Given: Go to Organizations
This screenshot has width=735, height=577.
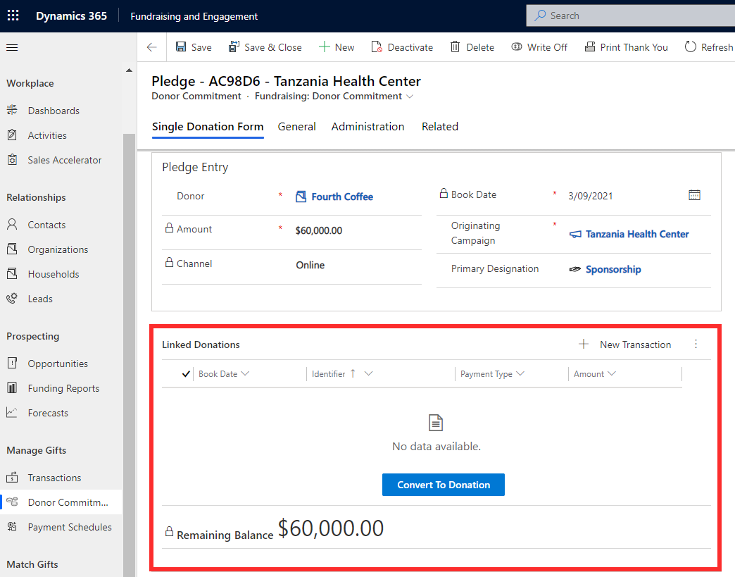Looking at the screenshot, I should click(58, 249).
